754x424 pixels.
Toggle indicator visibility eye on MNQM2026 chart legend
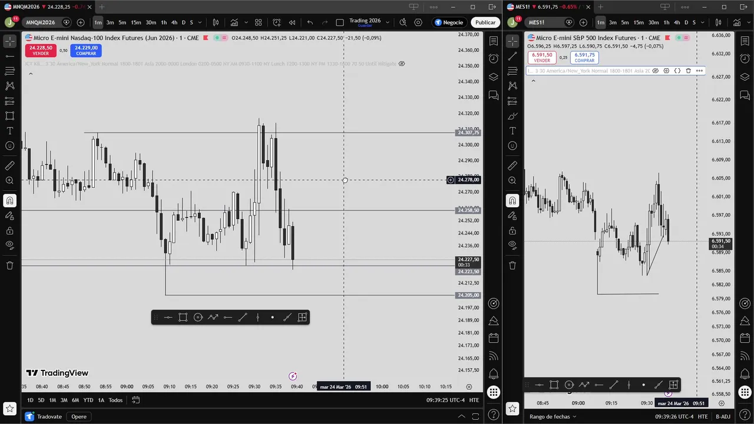tap(402, 64)
